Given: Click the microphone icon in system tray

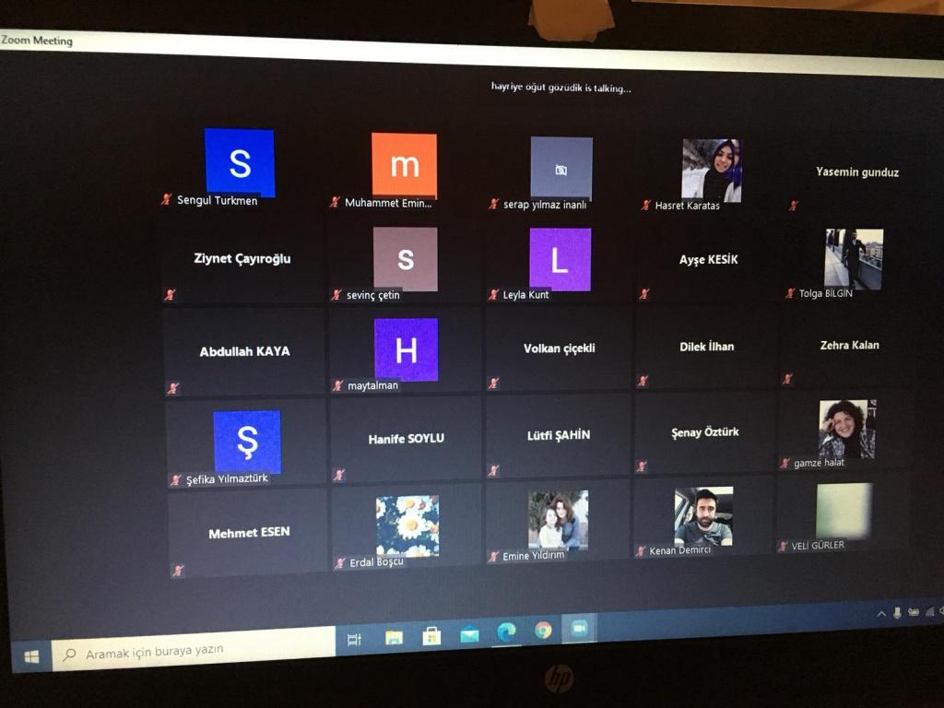Looking at the screenshot, I should click(x=897, y=613).
